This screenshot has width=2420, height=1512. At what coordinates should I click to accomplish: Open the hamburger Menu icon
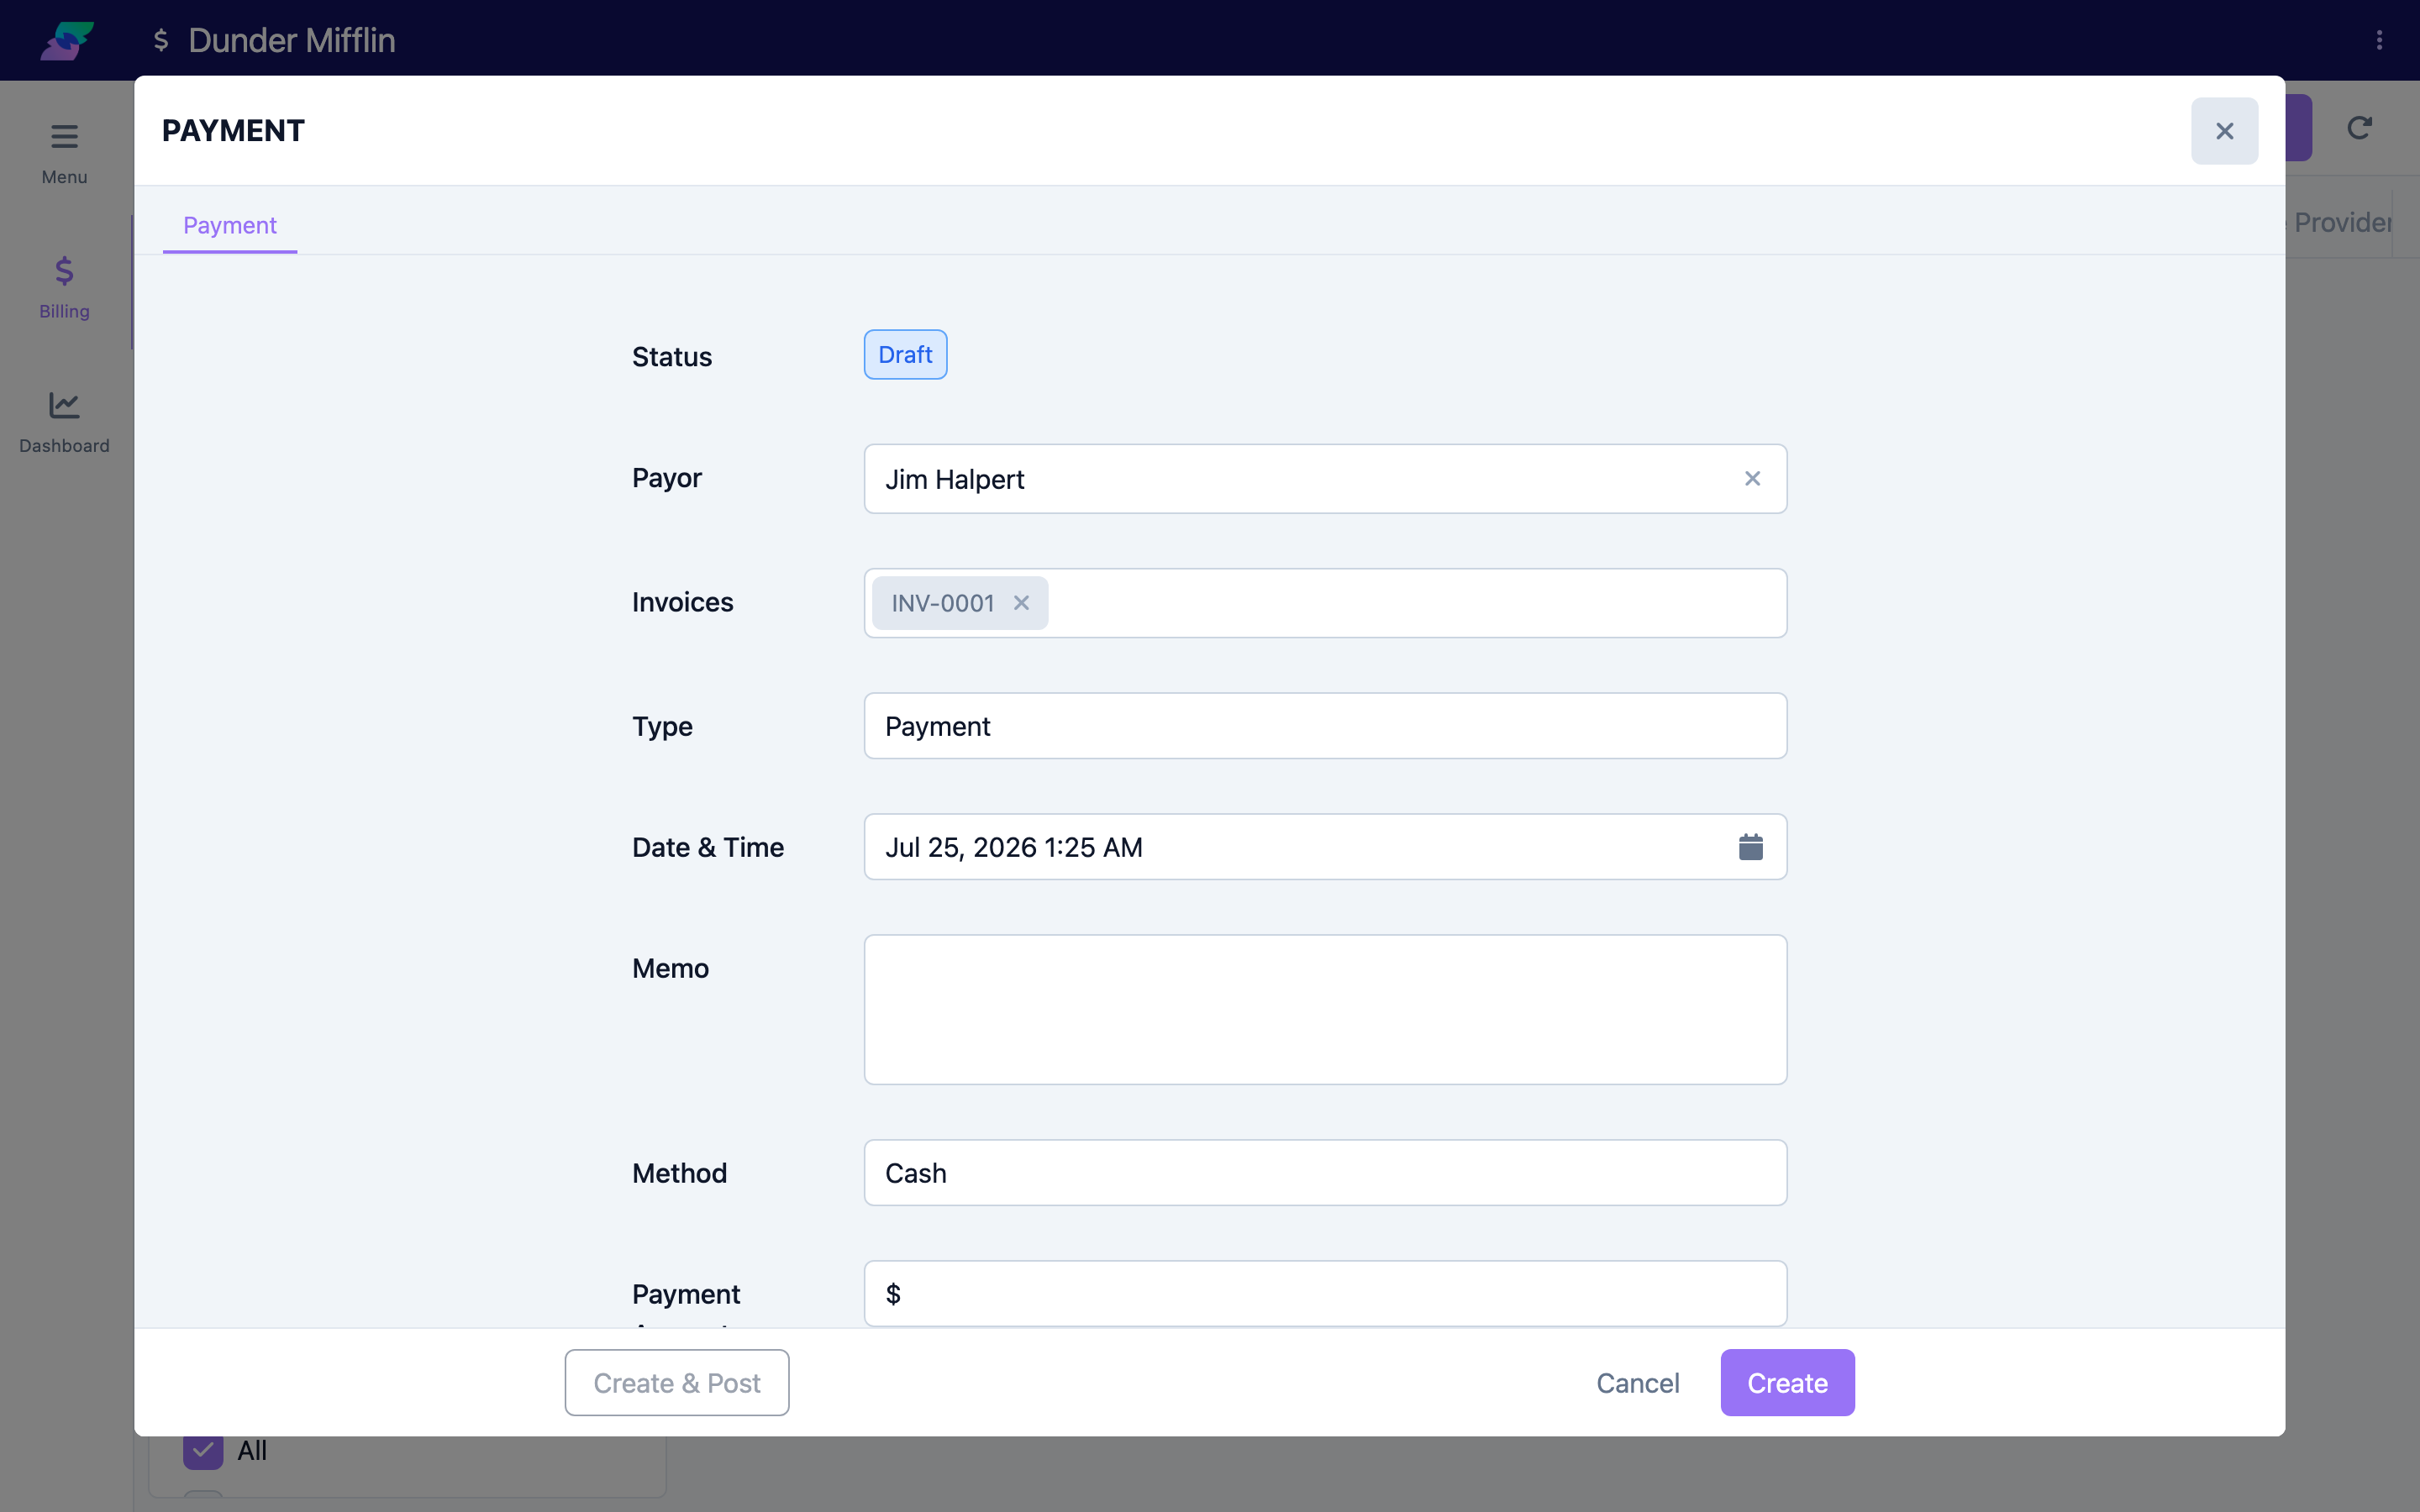64,136
